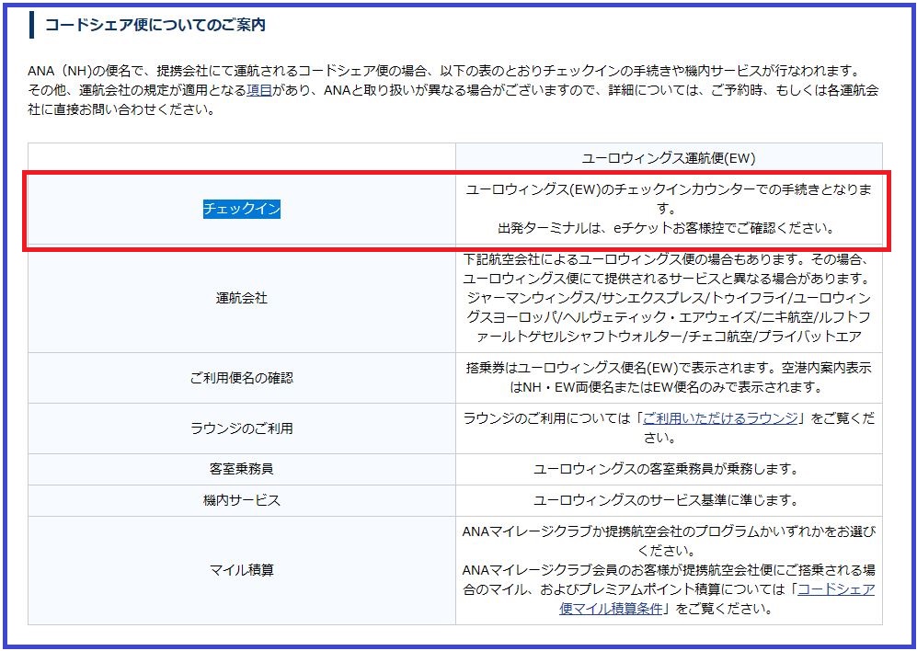917x651 pixels.
Task: Click the intro paragraph beginning ANA（NH）の便名で
Action: [441, 71]
